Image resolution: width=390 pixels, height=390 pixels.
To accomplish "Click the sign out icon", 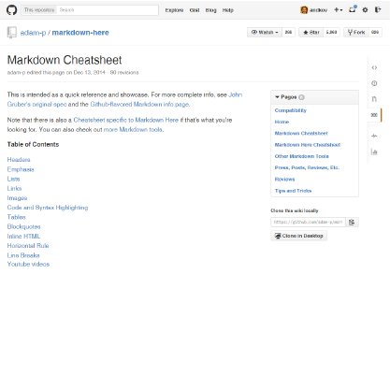I will (378, 9).
